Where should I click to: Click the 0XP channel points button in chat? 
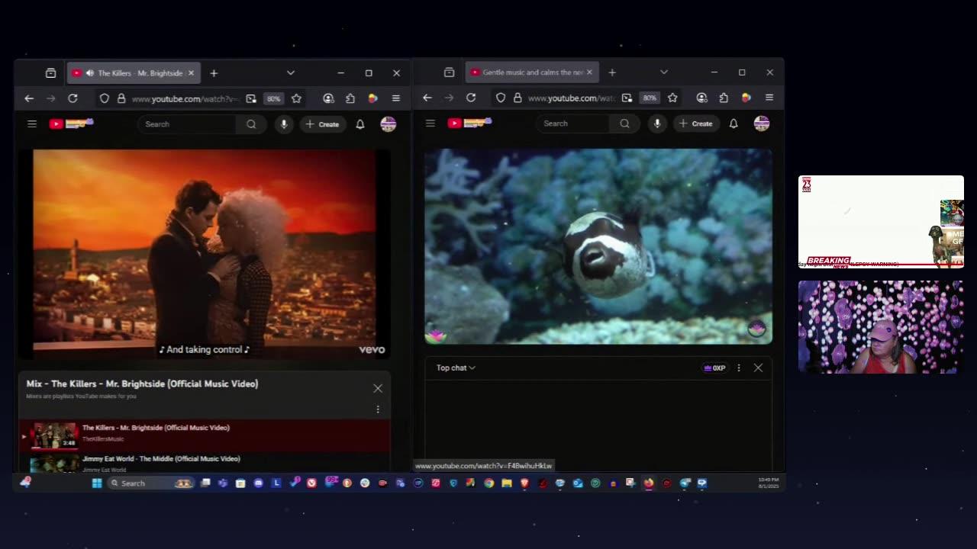tap(714, 368)
